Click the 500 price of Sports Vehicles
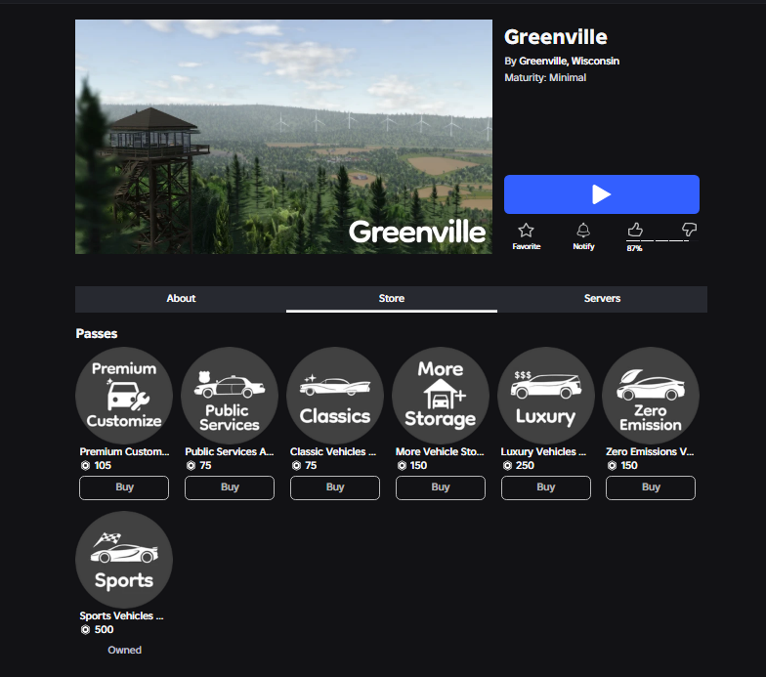Screen dimensions: 766x677 [104, 629]
